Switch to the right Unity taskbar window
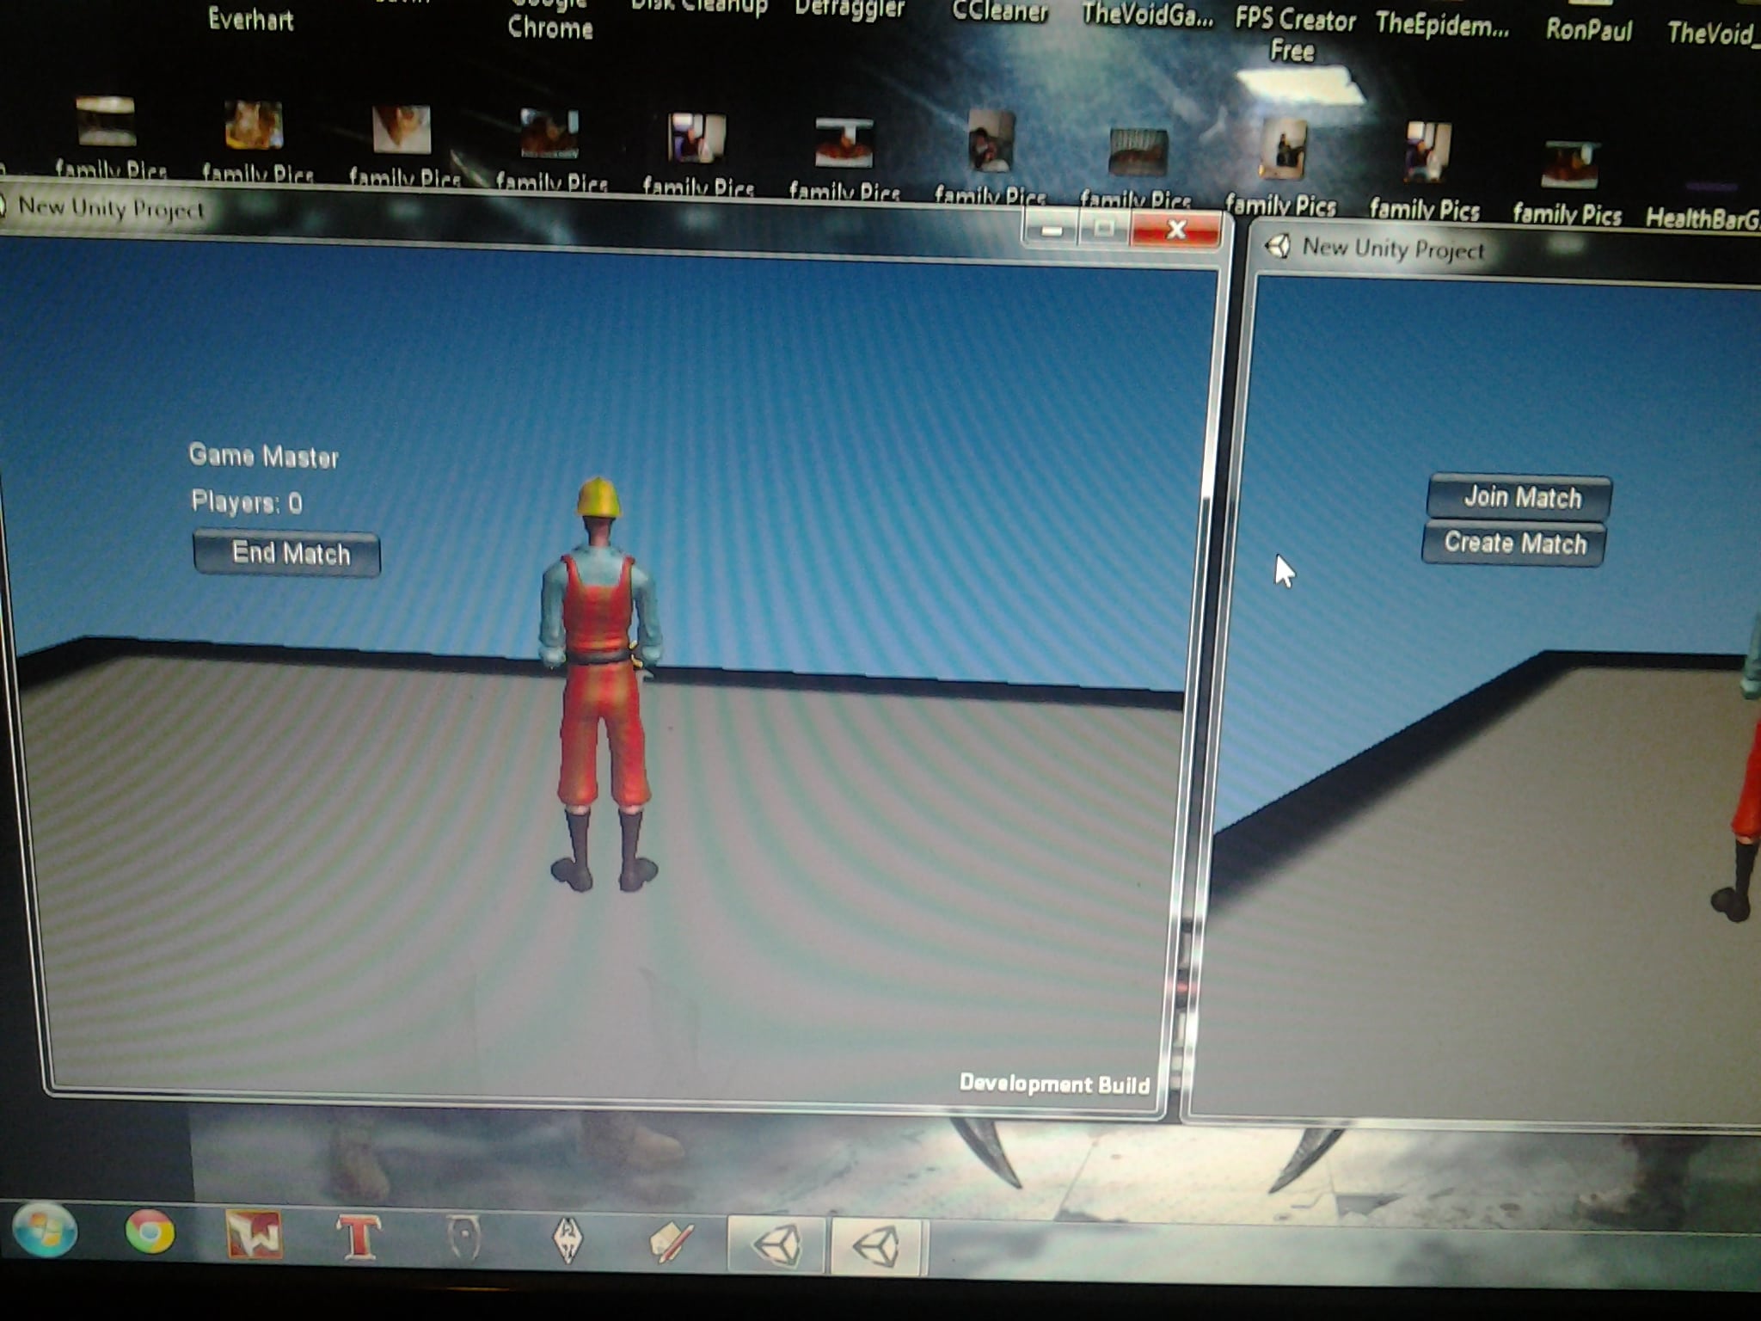1761x1321 pixels. (877, 1247)
